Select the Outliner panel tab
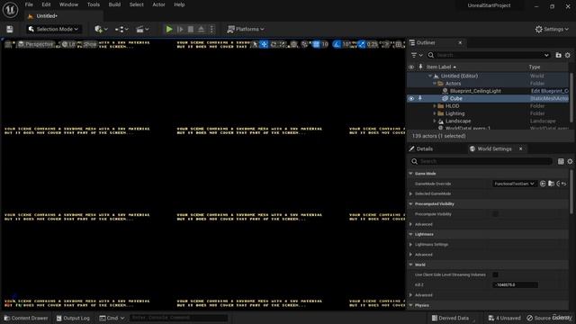Screen dimensions: 576x324 [426, 42]
